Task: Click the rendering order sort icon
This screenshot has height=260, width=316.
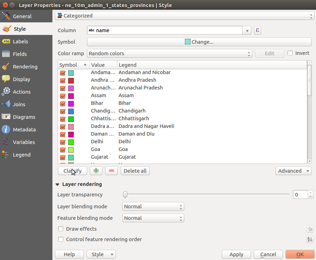Action: [310, 239]
